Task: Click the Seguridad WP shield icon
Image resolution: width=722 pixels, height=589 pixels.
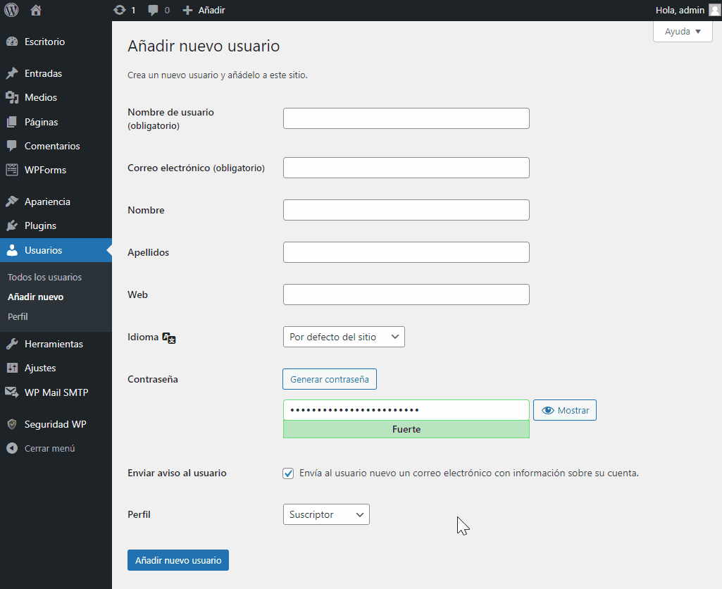Action: click(12, 424)
